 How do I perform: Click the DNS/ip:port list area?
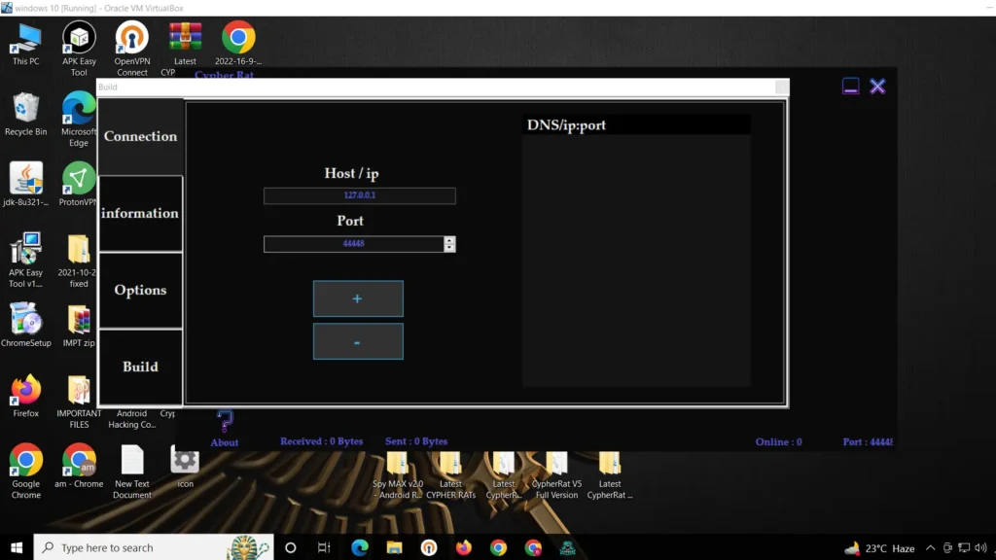(x=636, y=259)
